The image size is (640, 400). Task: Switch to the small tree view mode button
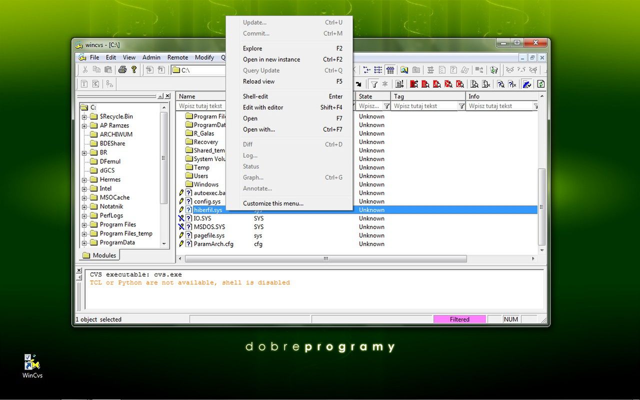[x=366, y=70]
